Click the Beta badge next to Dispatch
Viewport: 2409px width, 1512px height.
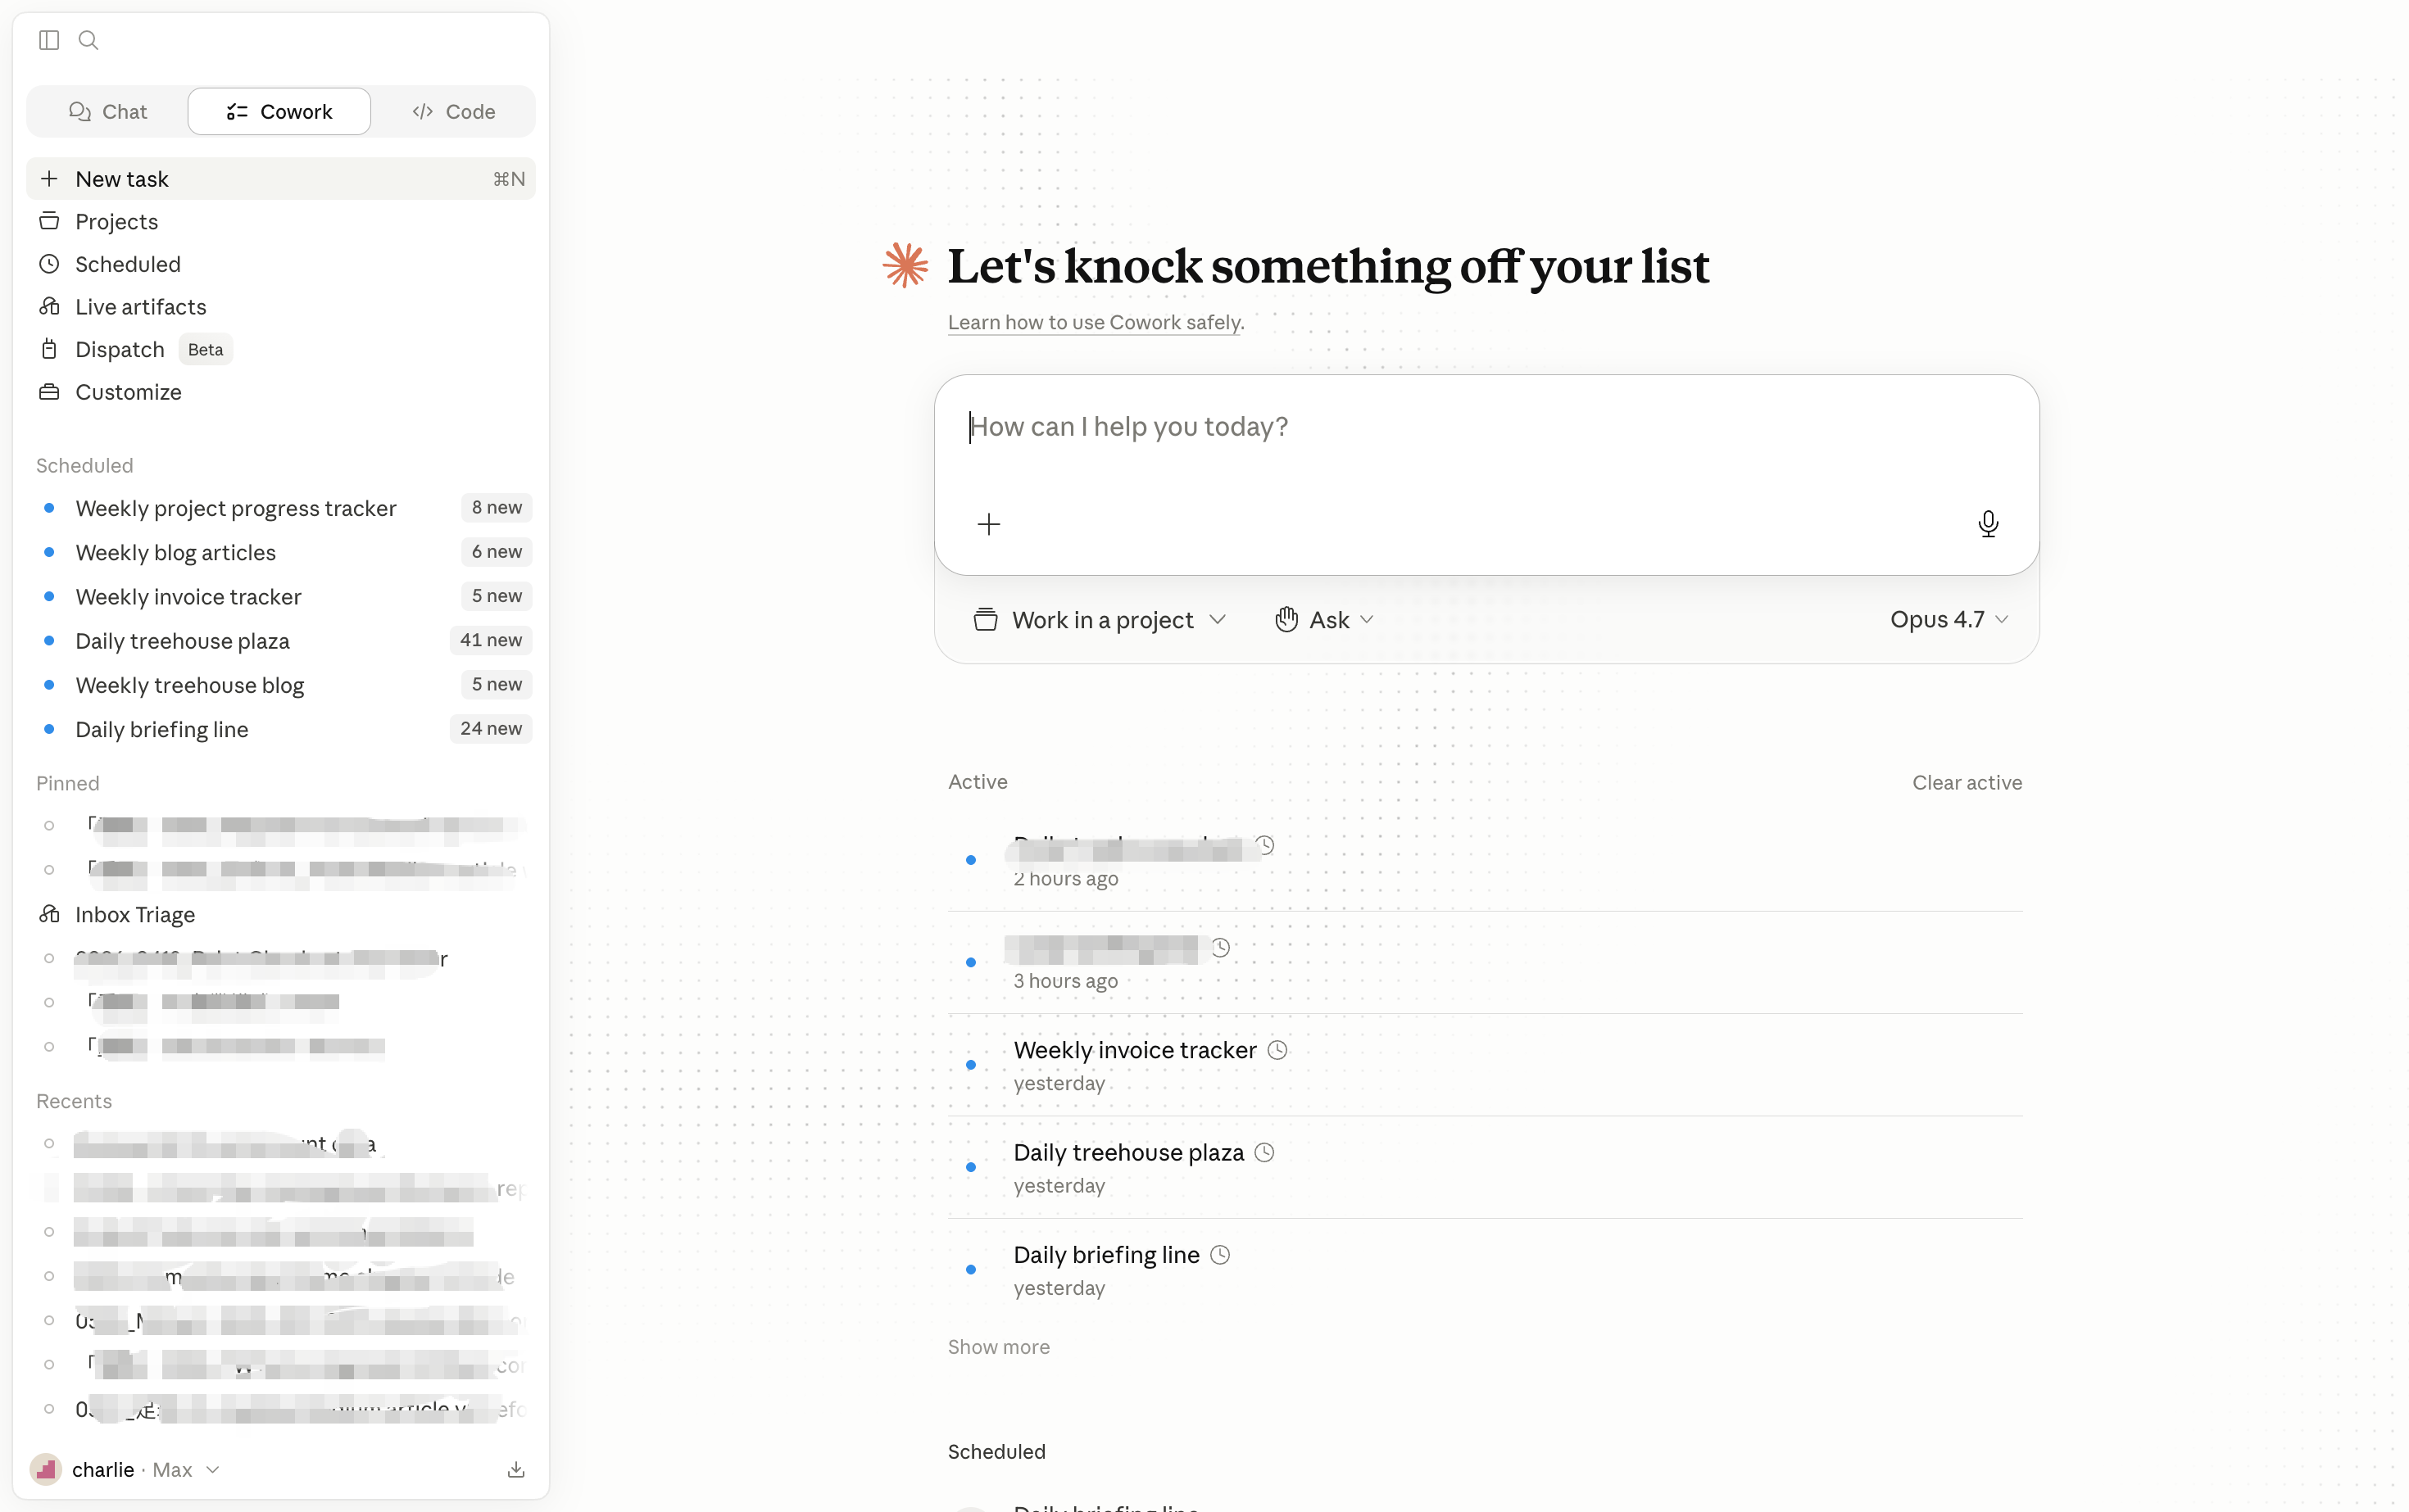[x=205, y=350]
